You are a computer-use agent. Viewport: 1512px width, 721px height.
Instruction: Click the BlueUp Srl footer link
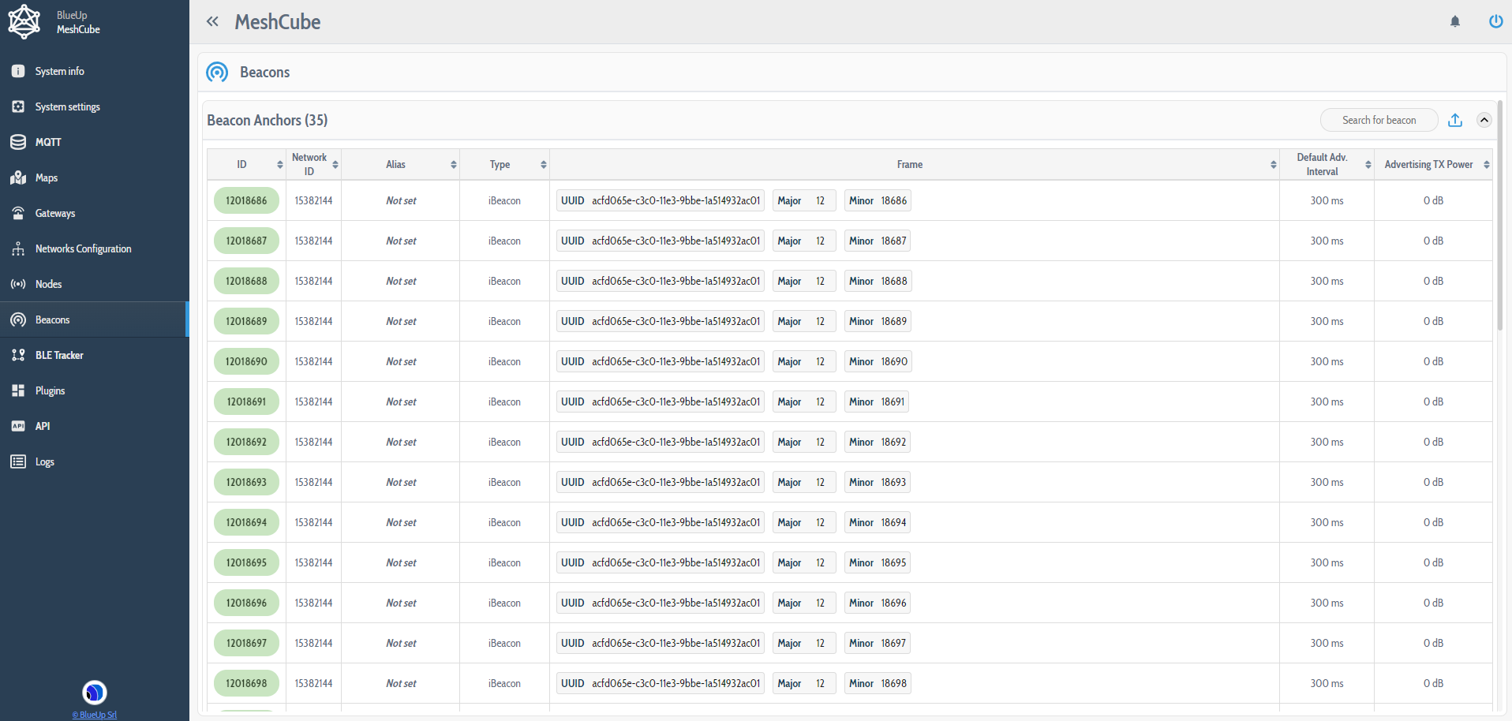coord(95,715)
